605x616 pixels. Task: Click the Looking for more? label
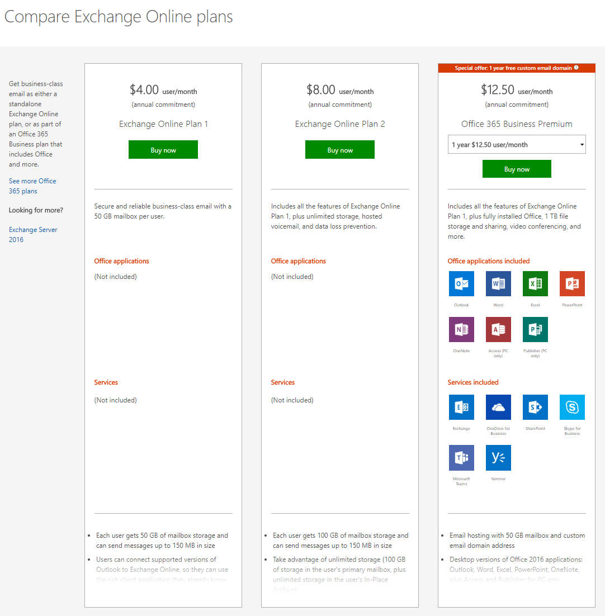click(36, 210)
